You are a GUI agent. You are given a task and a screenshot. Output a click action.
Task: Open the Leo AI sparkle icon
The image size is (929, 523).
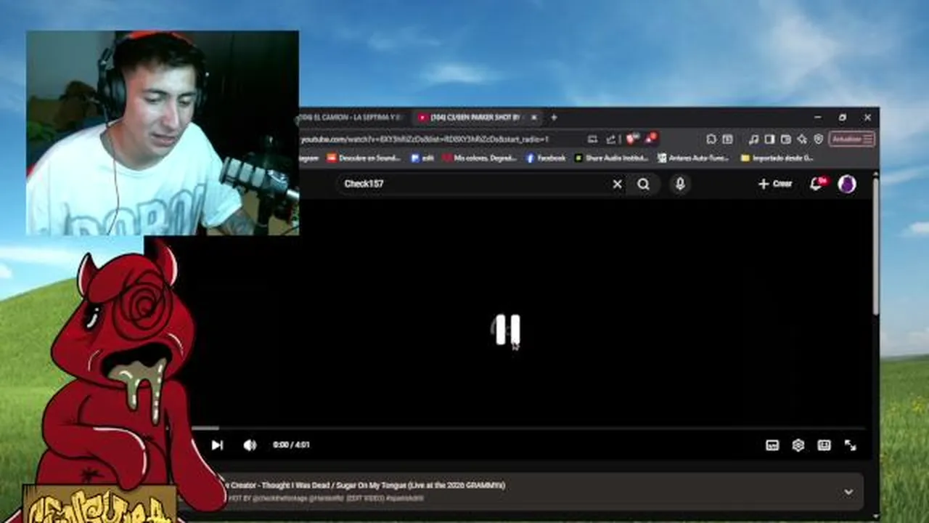[802, 139]
